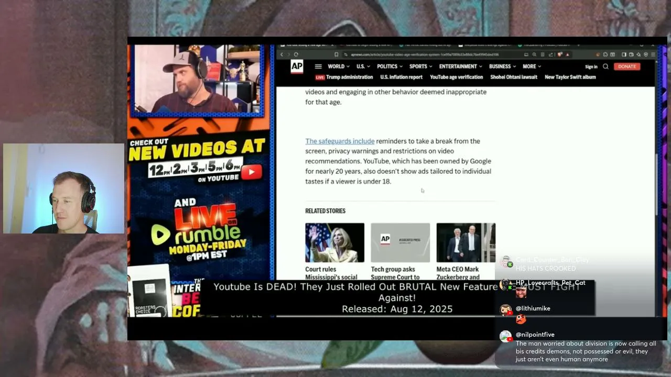Open the hamburger menu beside the AP logo

point(318,66)
